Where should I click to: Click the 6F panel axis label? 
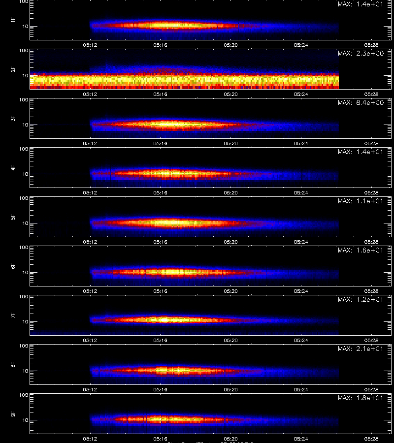tap(13, 266)
